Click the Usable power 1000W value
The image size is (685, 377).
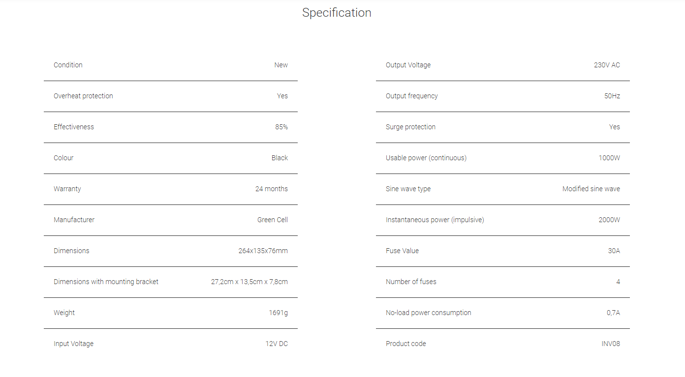[609, 158]
